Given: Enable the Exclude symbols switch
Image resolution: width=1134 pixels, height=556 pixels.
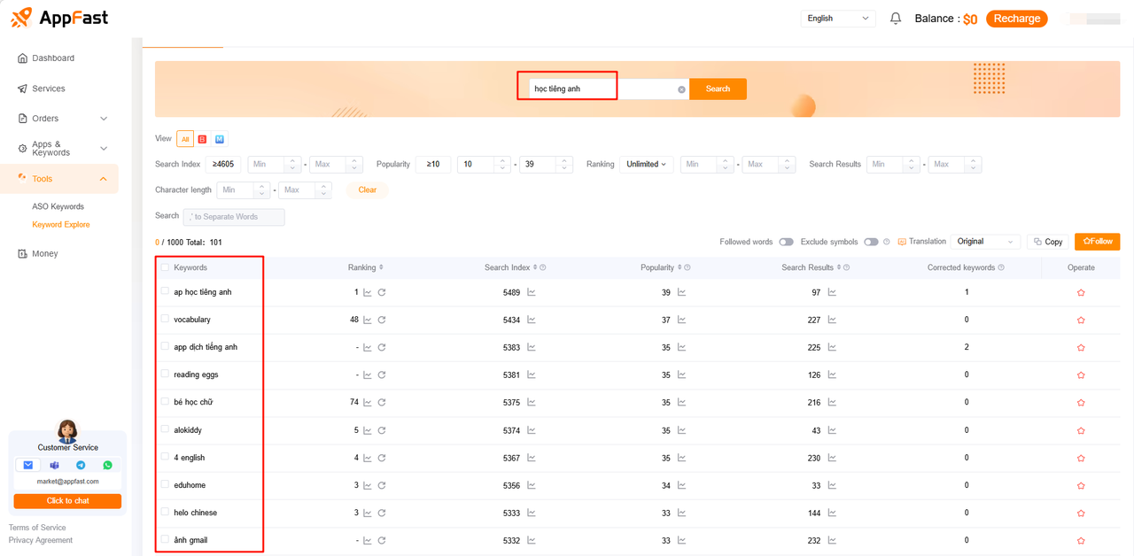Looking at the screenshot, I should pyautogui.click(x=871, y=242).
